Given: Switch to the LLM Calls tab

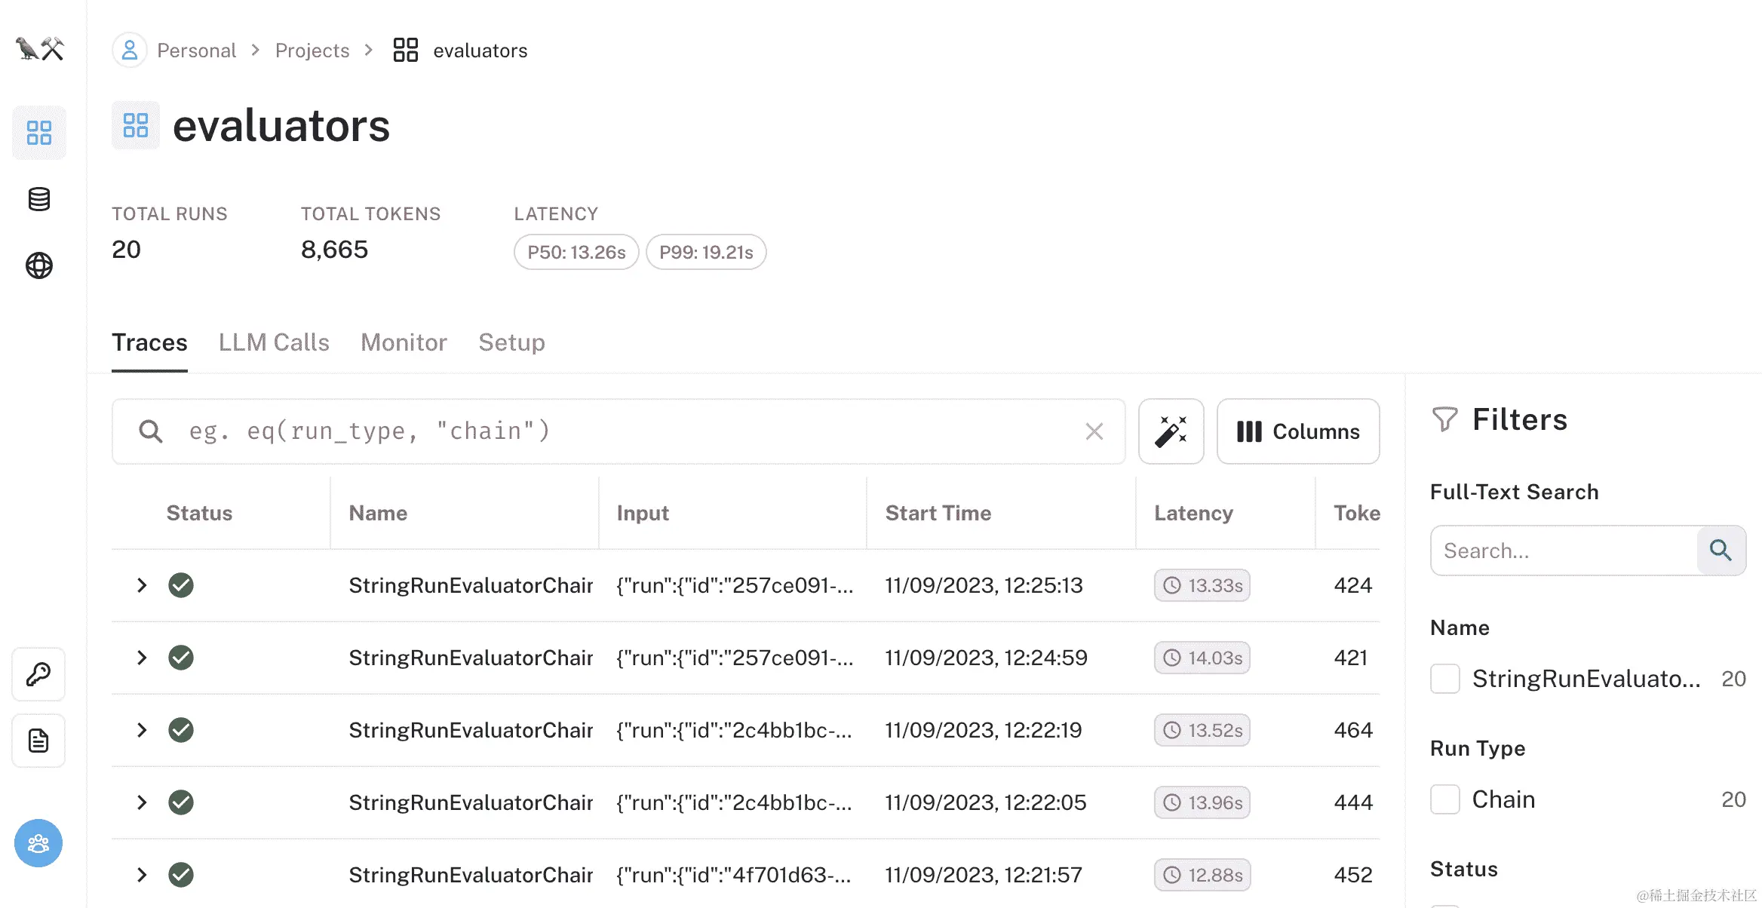Looking at the screenshot, I should point(274,342).
